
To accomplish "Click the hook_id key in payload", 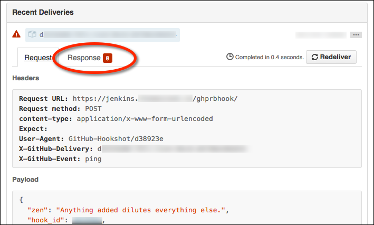I will tap(46, 220).
